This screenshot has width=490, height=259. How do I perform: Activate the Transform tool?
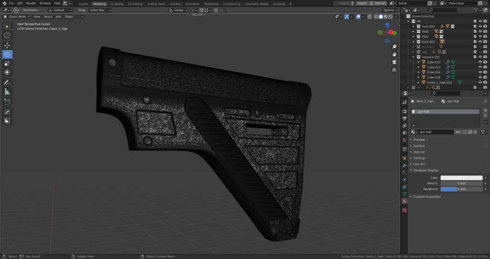coord(7,72)
